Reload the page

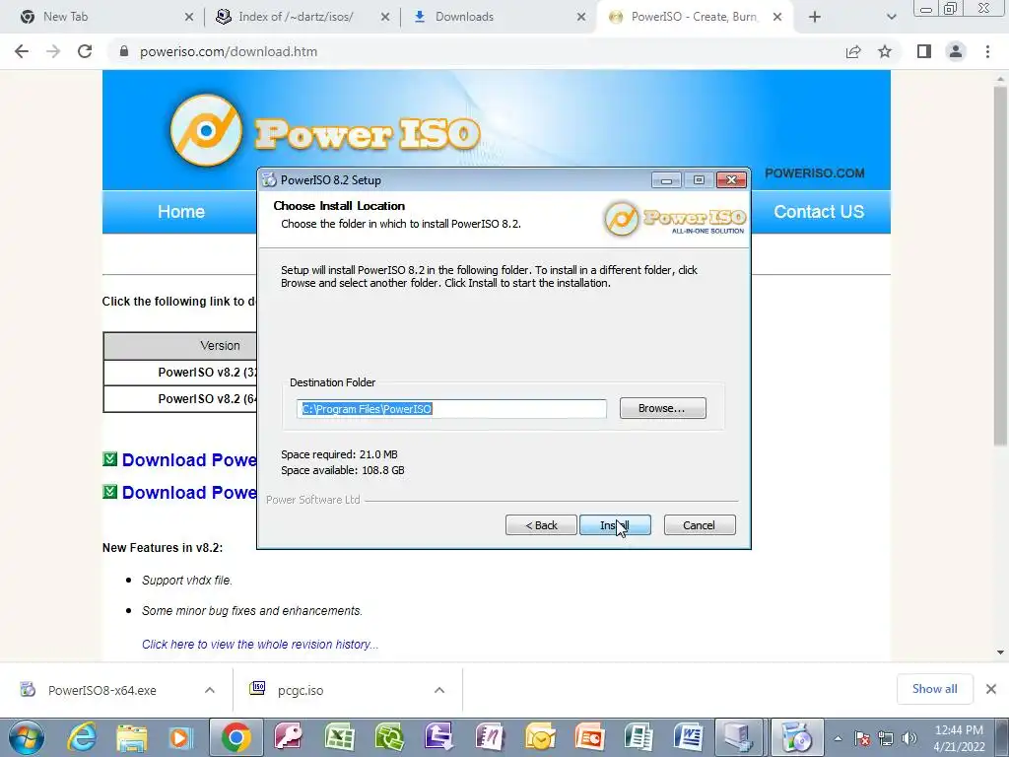pos(85,51)
